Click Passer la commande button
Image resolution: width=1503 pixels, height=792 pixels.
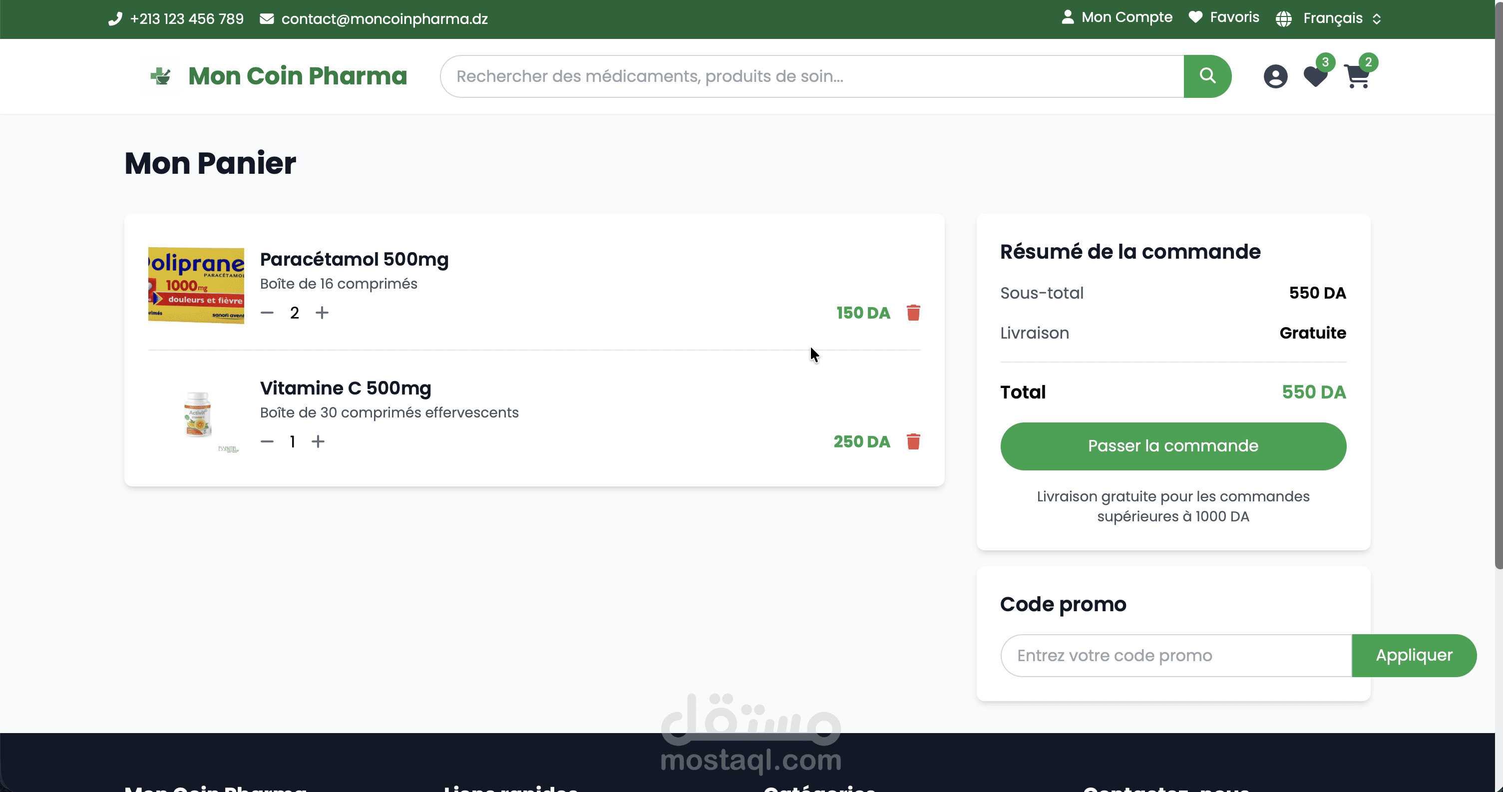1173,446
